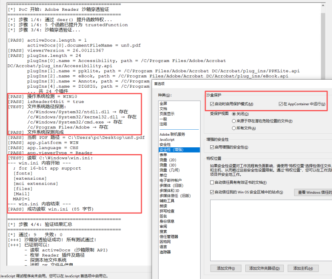Select 单位 category
The height and width of the screenshot is (279, 332).
(x=163, y=175)
